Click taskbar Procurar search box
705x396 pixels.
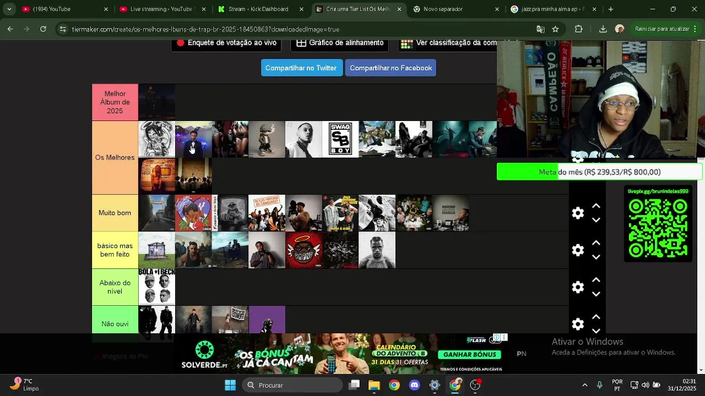(293, 385)
